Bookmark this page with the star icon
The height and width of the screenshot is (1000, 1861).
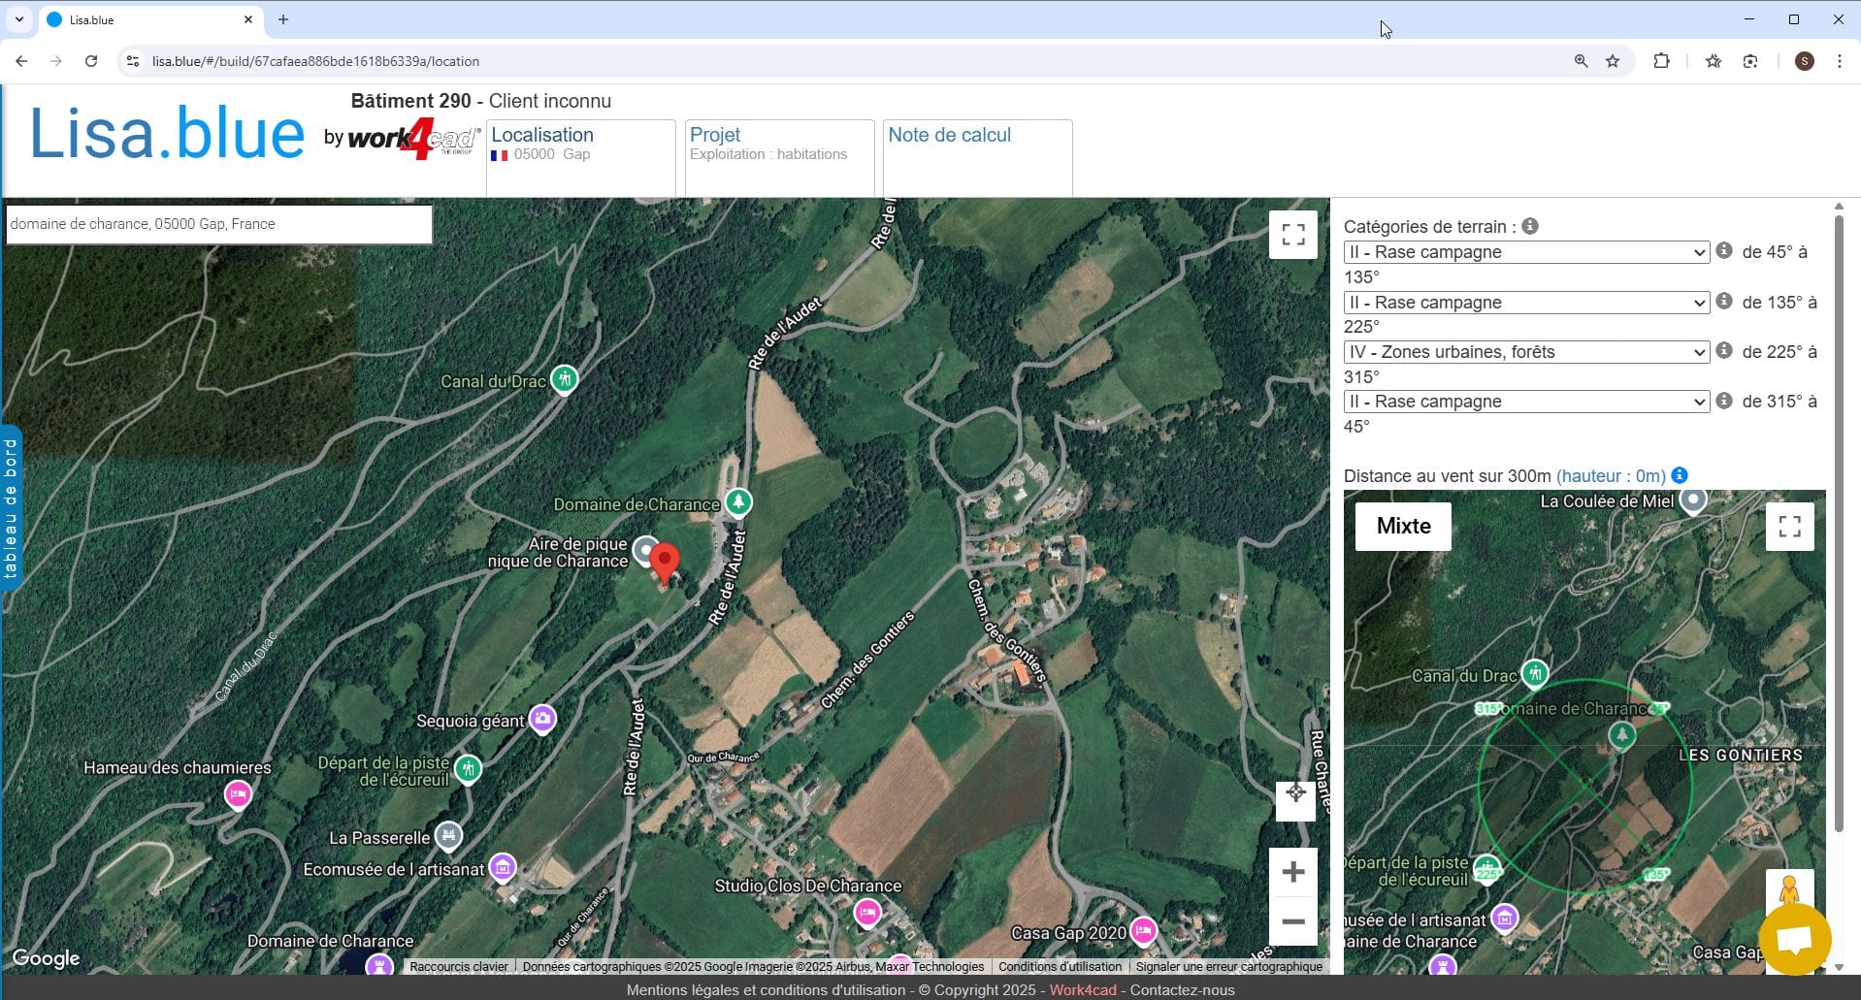(x=1613, y=61)
